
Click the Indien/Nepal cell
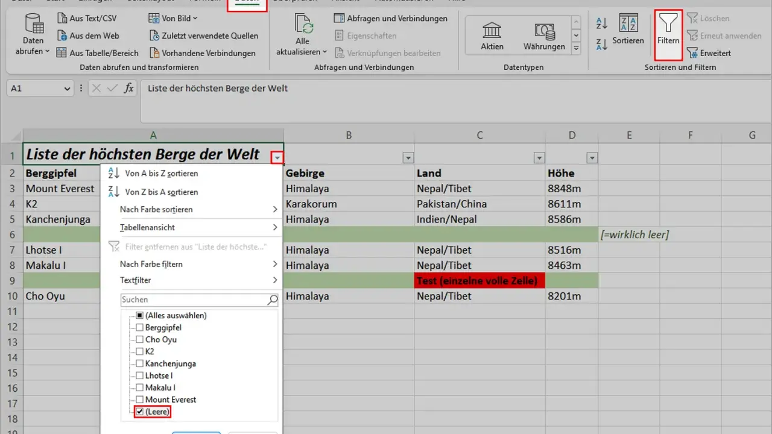coord(480,219)
